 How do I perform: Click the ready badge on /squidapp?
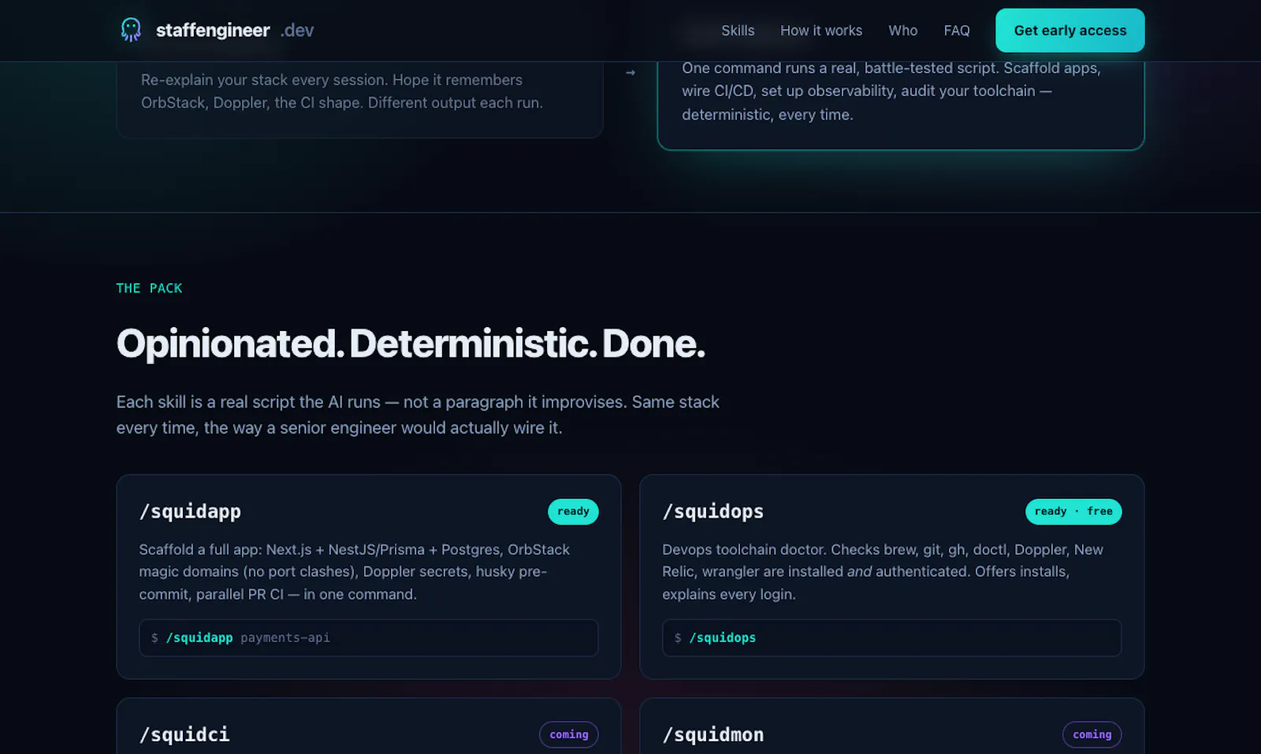pos(573,511)
